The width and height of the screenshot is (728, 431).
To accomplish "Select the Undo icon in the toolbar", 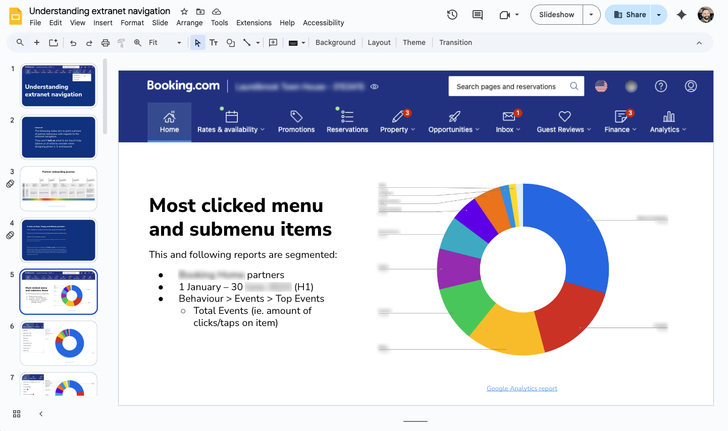I will point(73,42).
